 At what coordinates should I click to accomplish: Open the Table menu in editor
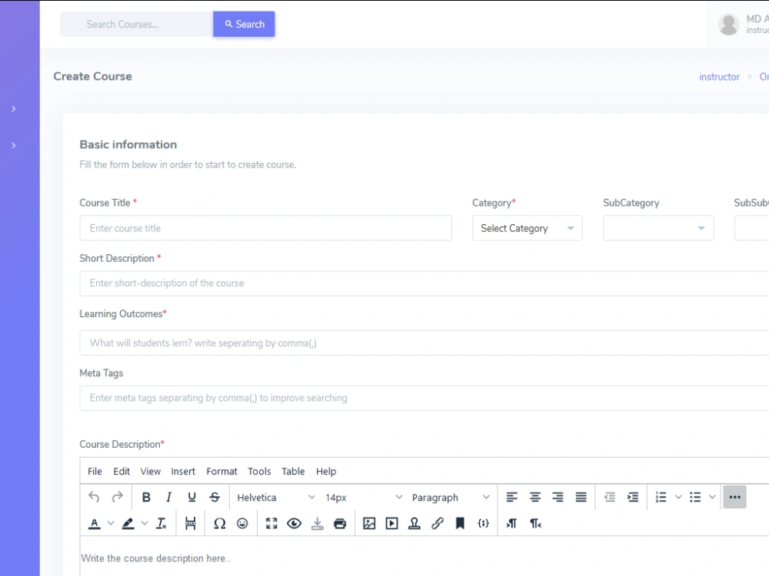pos(293,472)
